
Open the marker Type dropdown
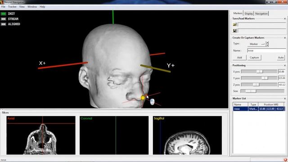(x=256, y=44)
